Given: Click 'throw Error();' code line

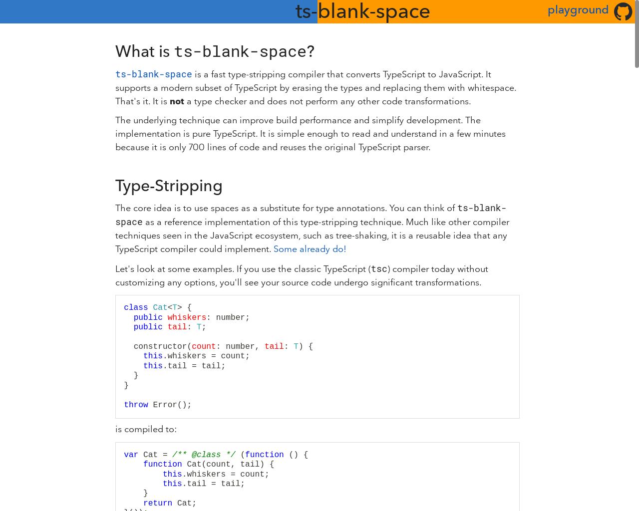Looking at the screenshot, I should [158, 405].
